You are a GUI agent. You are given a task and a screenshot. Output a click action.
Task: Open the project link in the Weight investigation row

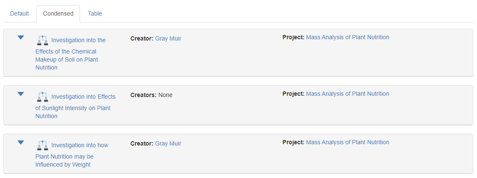point(347,142)
